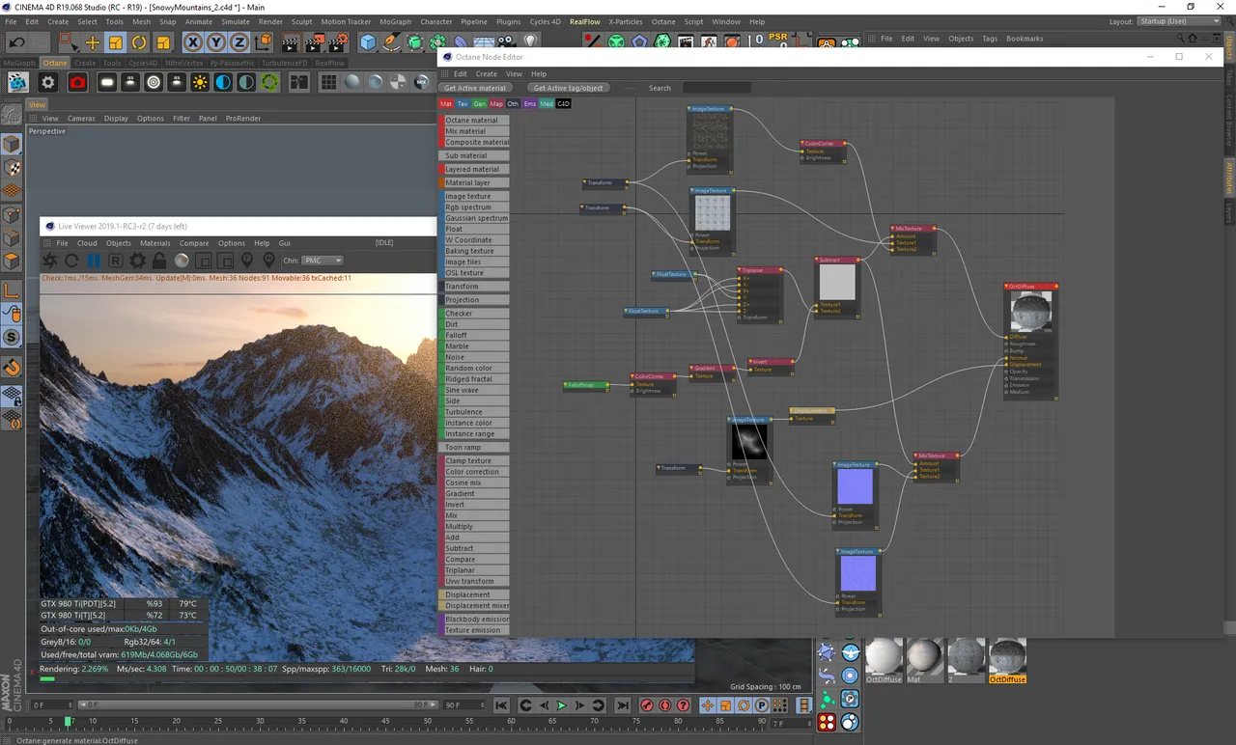The image size is (1236, 745).
Task: Toggle Z axis lock
Action: tap(239, 42)
